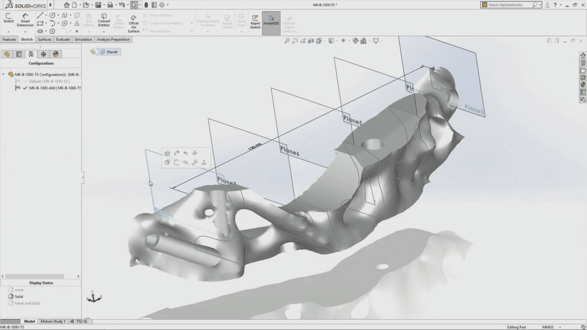Screen dimensions: 587x330
Task: Undo the last action
Action: click(122, 5)
